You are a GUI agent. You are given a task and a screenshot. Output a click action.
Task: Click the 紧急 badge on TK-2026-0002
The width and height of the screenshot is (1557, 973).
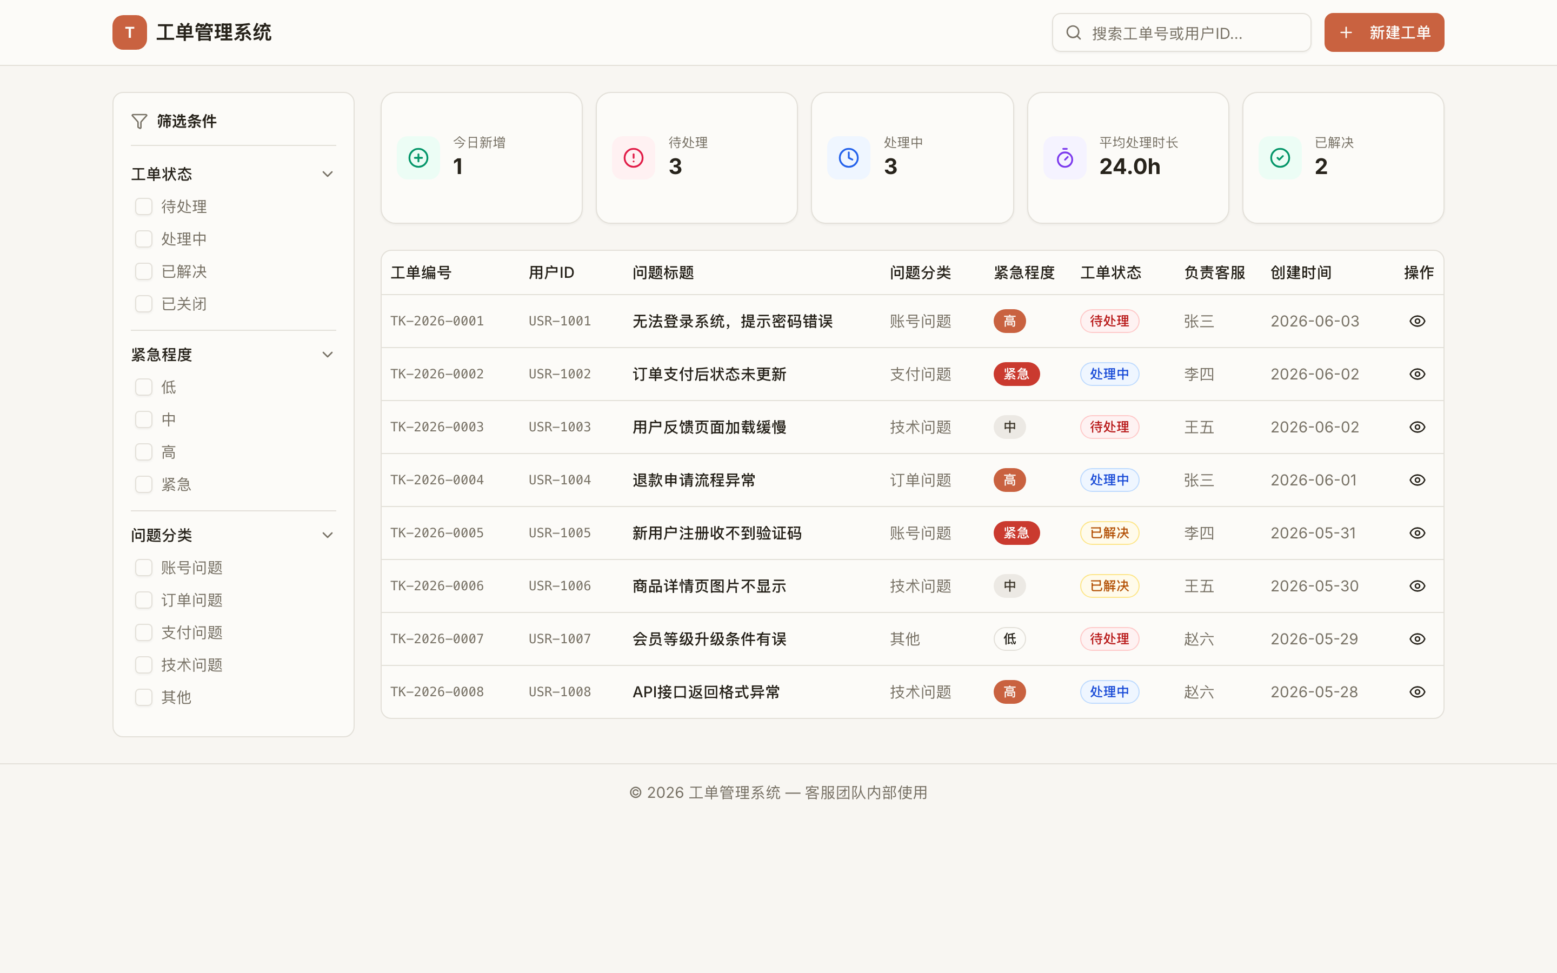(1016, 374)
